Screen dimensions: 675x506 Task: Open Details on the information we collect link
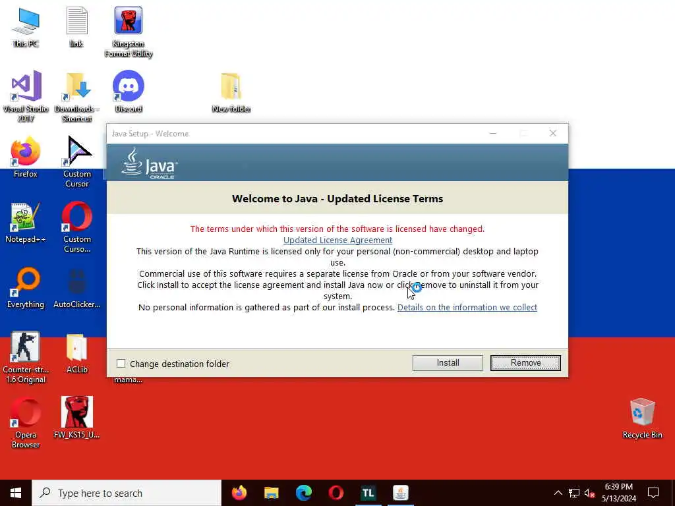(467, 307)
